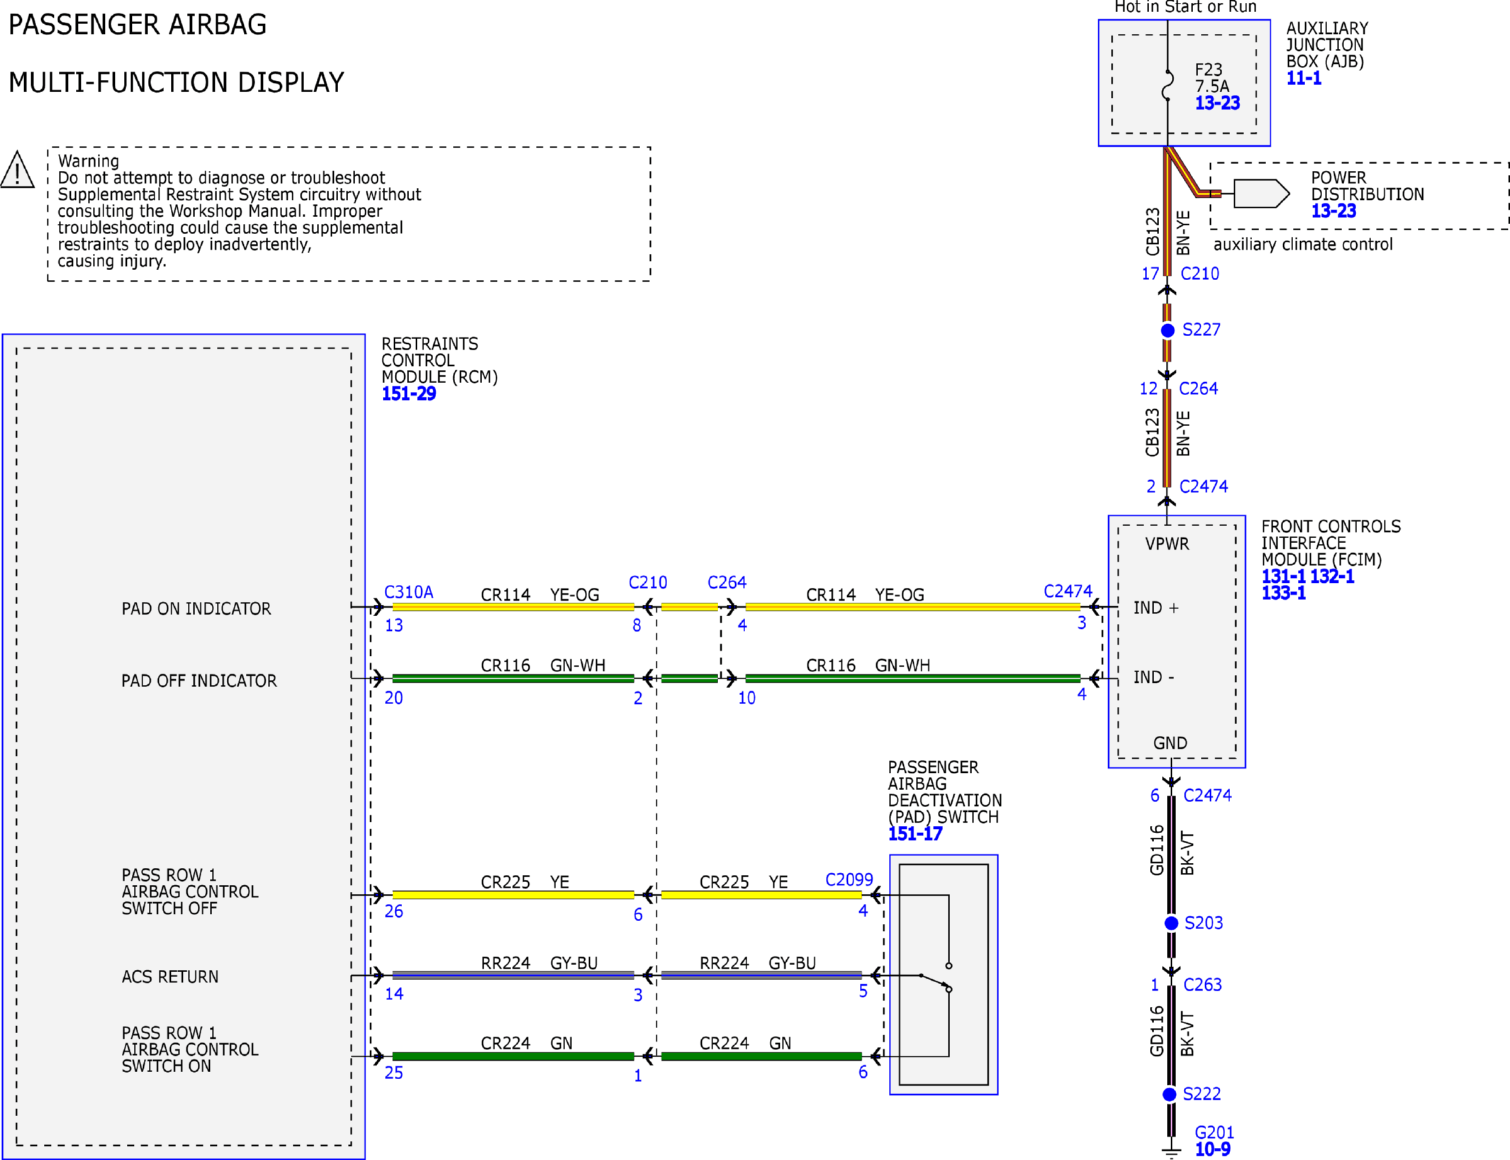Click the warning triangle icon
1510x1160 pixels.
(17, 170)
